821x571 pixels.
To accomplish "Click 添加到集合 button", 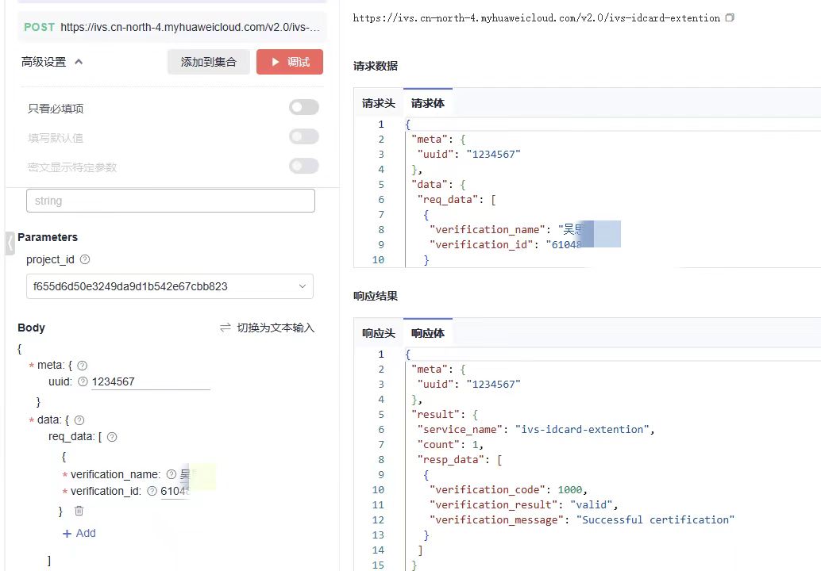I will [208, 62].
